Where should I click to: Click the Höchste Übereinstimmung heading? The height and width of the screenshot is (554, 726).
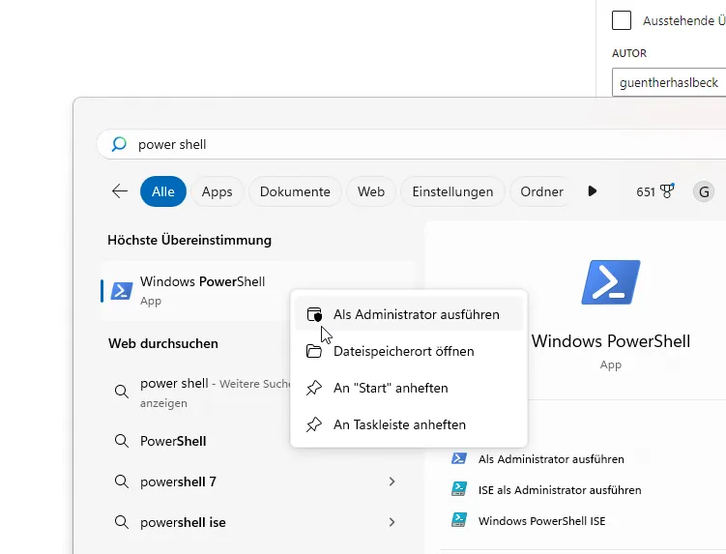pos(189,240)
